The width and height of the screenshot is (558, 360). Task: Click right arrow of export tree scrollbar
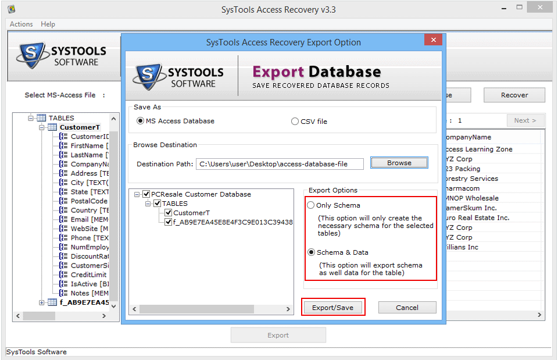(288, 309)
